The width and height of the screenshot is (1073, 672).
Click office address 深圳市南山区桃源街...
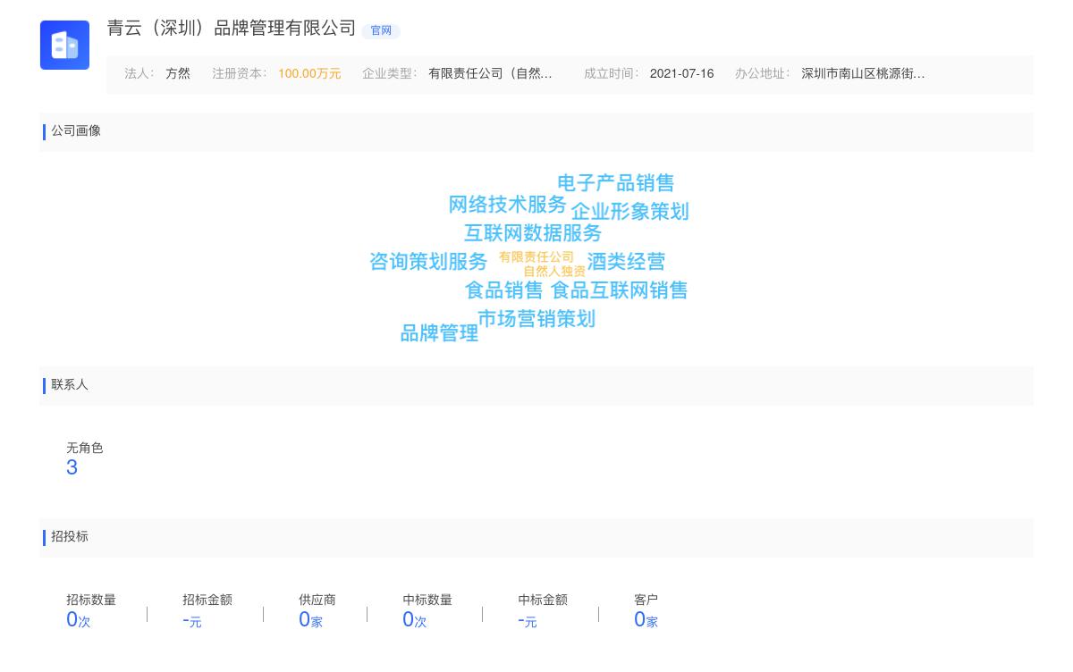pos(863,74)
